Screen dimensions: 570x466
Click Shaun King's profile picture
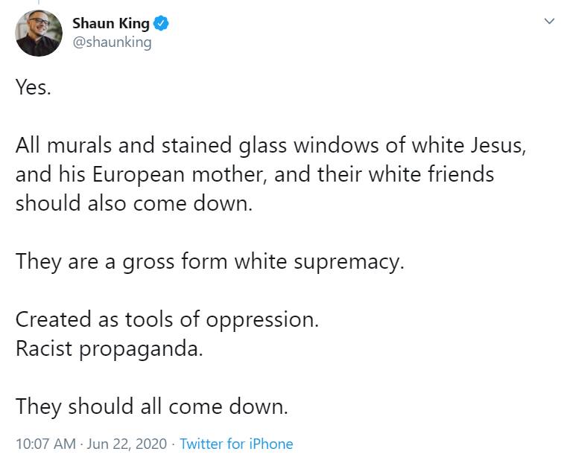click(39, 33)
